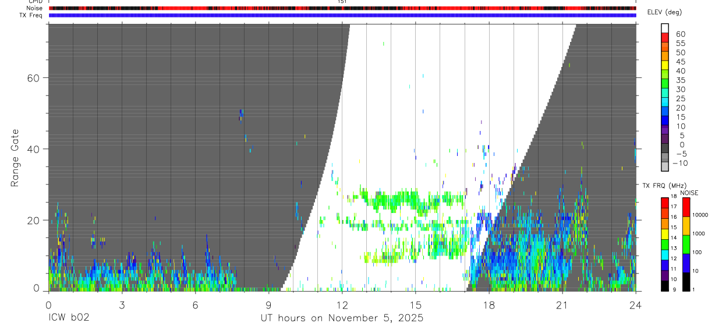Click the red-black Noise strip above the plot

342,8
